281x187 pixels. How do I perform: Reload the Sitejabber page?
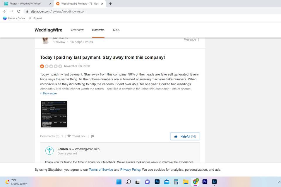click(19, 11)
